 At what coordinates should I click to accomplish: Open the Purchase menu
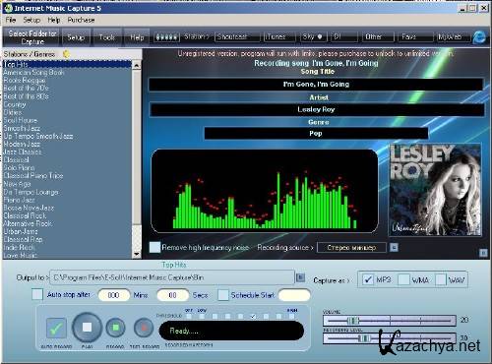click(x=81, y=20)
